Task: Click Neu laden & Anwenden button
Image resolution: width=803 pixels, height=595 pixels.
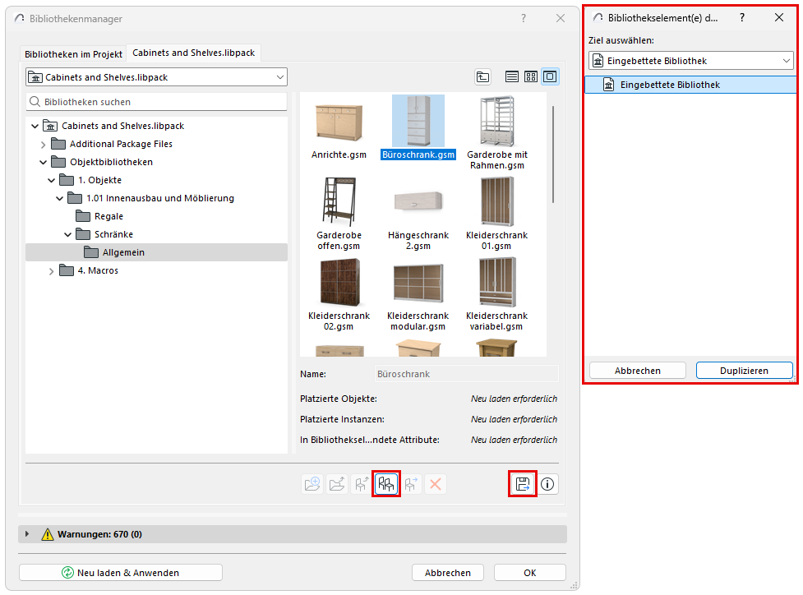Action: click(x=120, y=573)
